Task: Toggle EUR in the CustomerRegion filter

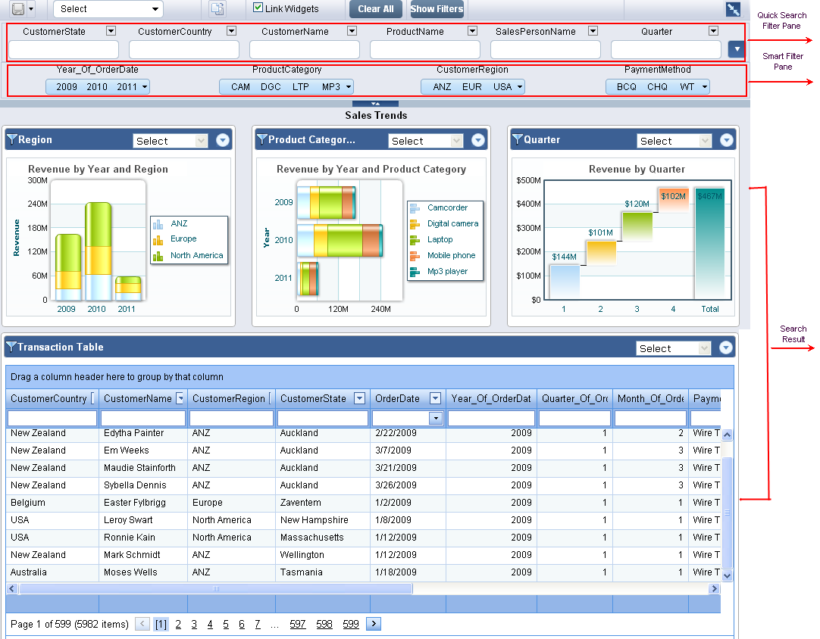Action: click(x=472, y=86)
